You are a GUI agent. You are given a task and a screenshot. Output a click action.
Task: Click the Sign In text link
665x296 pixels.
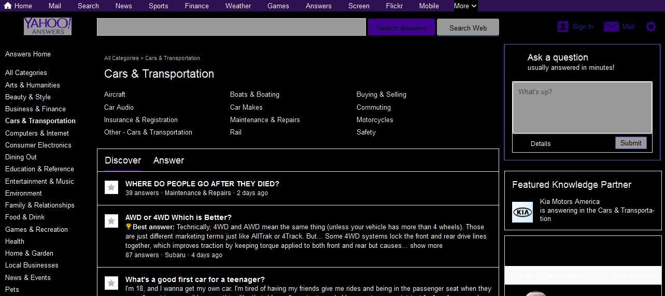583,26
